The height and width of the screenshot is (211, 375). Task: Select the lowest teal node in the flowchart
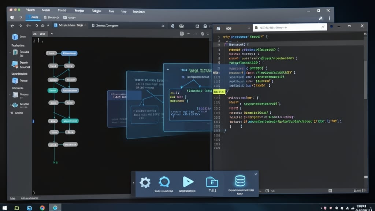[70, 121]
